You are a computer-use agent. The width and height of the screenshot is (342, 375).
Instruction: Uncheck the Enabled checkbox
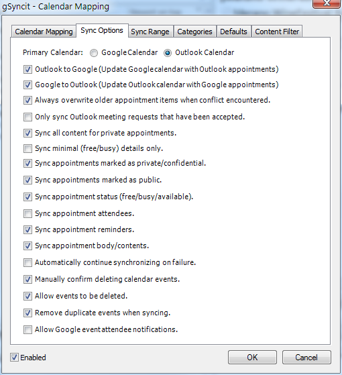pyautogui.click(x=14, y=358)
